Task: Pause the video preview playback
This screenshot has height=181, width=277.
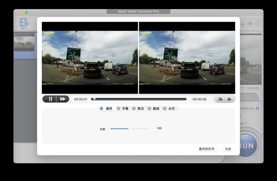Action: (50, 99)
